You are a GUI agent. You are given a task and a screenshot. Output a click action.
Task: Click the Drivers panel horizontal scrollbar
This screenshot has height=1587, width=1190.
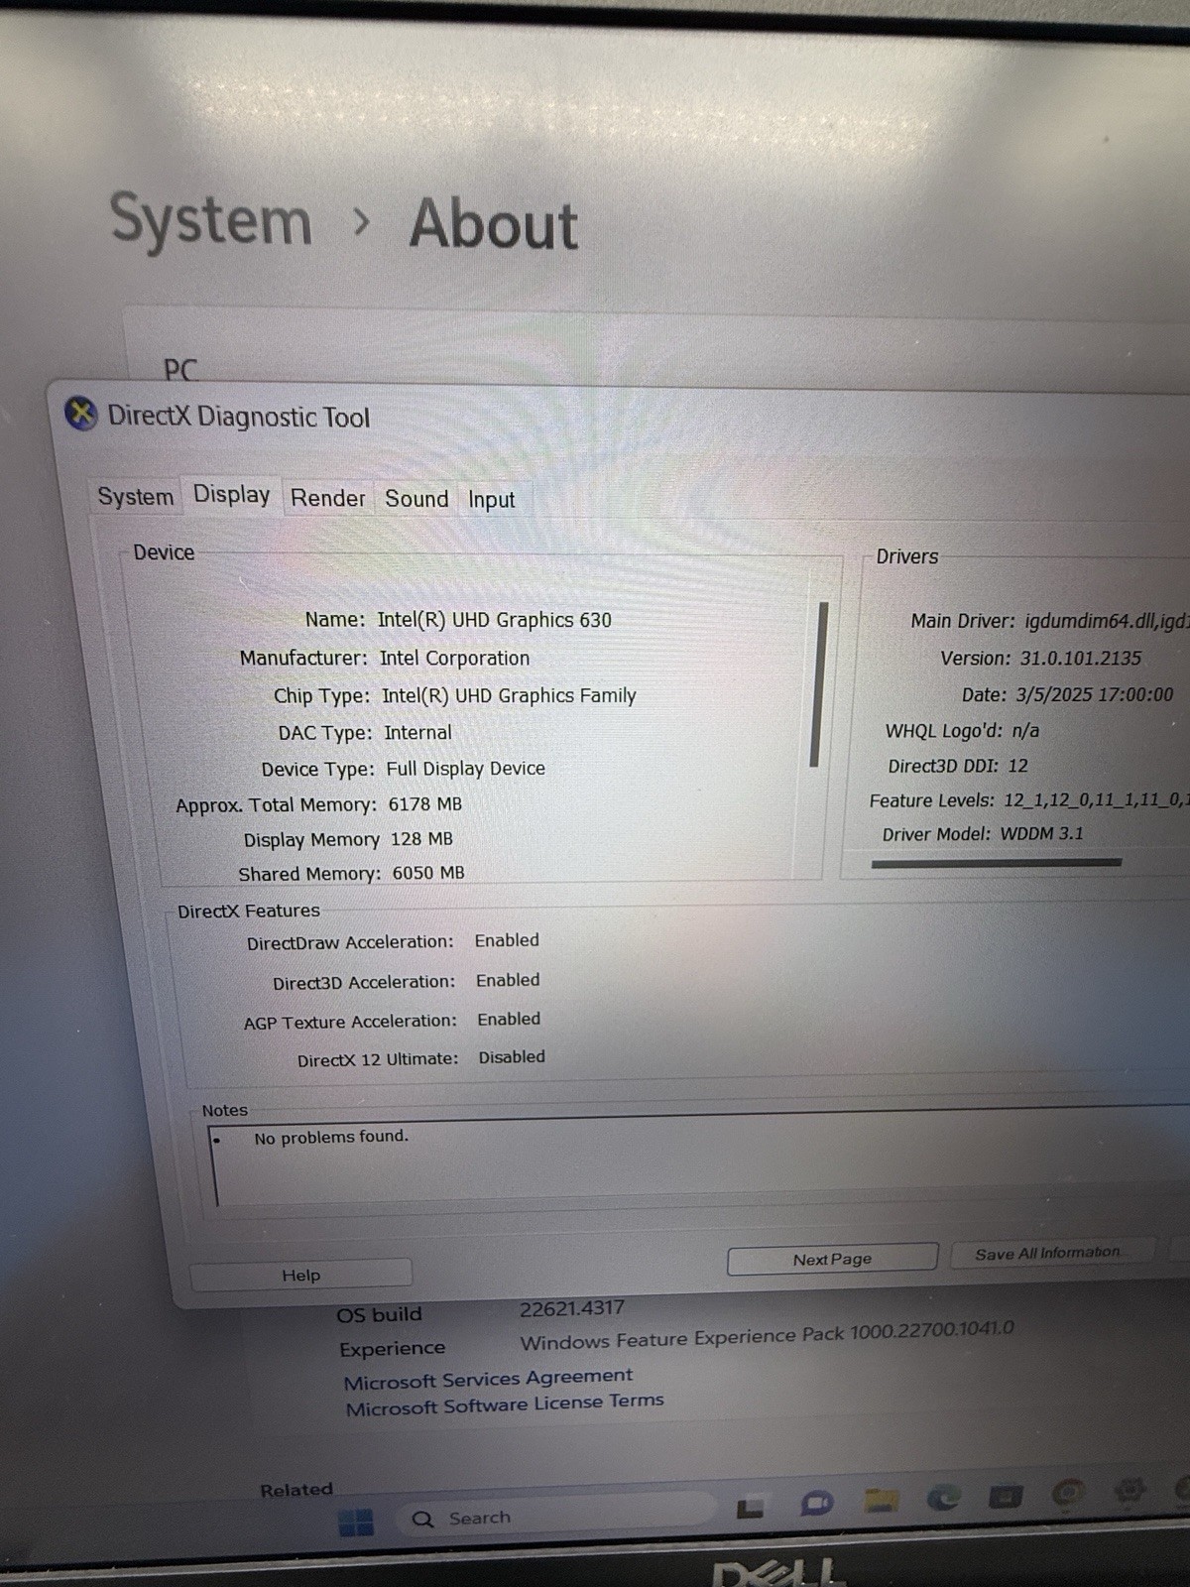click(x=996, y=863)
